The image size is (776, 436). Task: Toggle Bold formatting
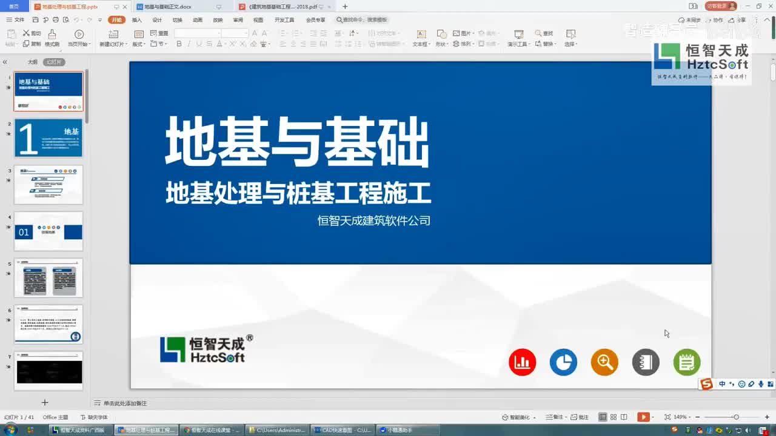pos(180,44)
